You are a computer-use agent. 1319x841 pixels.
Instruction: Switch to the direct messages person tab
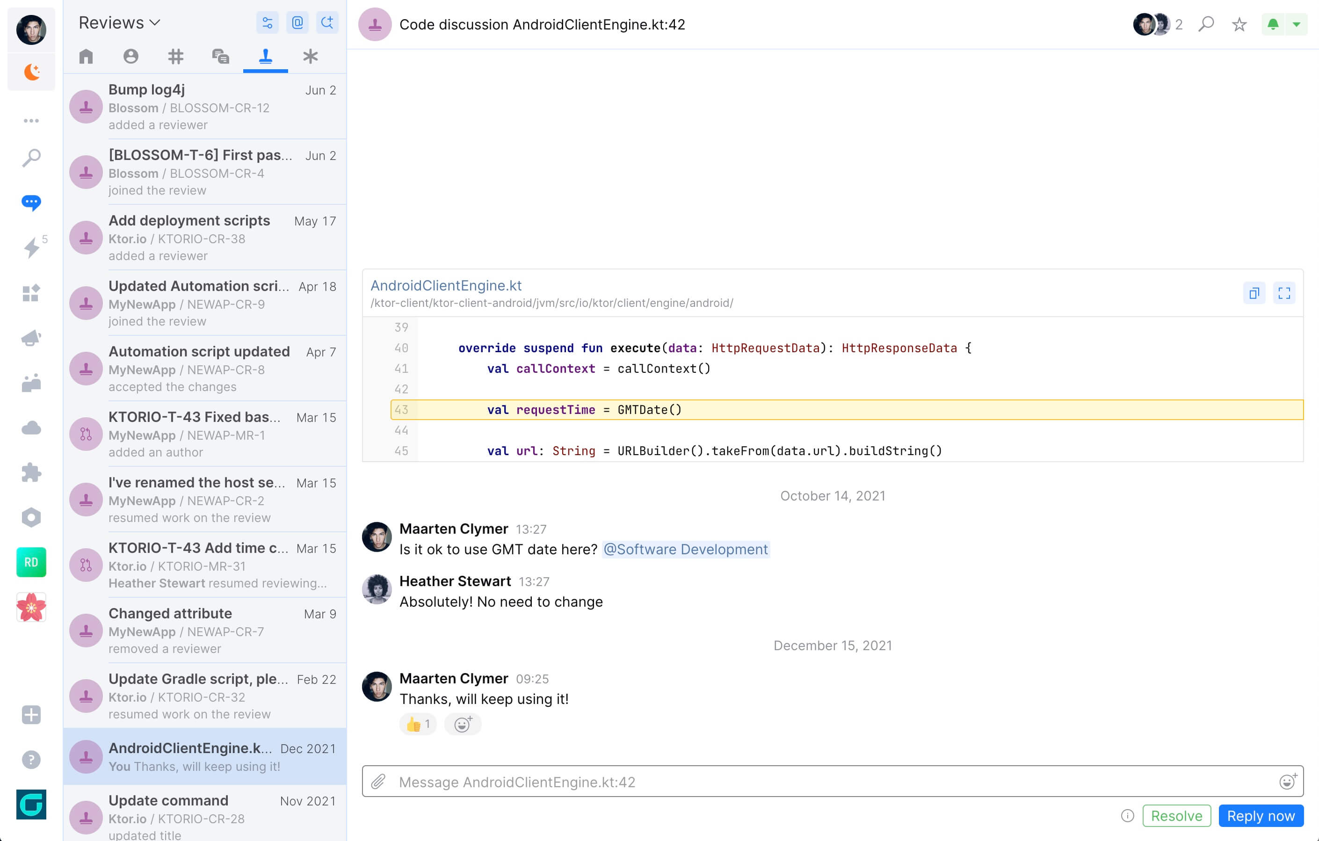pyautogui.click(x=130, y=56)
